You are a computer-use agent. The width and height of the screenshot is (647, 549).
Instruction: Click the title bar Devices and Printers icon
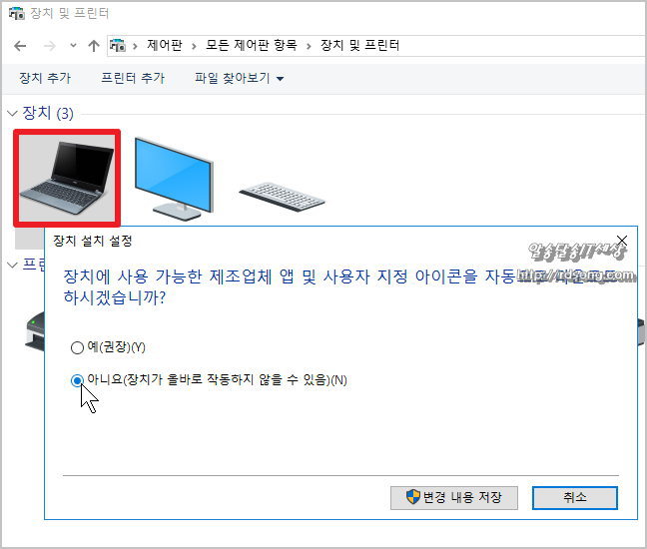pos(17,13)
